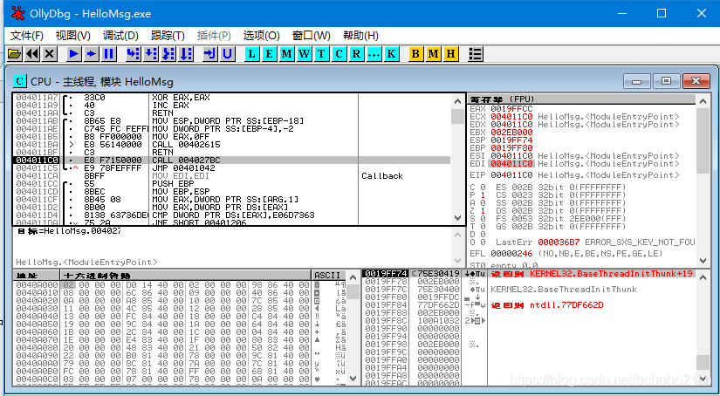Open Memory breakpoints with yellow M button
This screenshot has height=396, width=720.
pyautogui.click(x=433, y=54)
